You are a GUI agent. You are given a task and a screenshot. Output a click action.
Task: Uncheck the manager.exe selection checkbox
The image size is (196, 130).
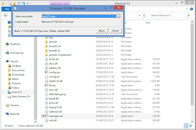pyautogui.click(x=43, y=116)
